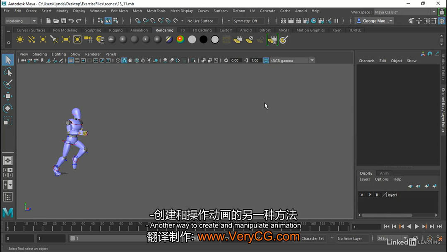Toggle layer1 playback P box
This screenshot has width=447, height=252.
[370, 195]
